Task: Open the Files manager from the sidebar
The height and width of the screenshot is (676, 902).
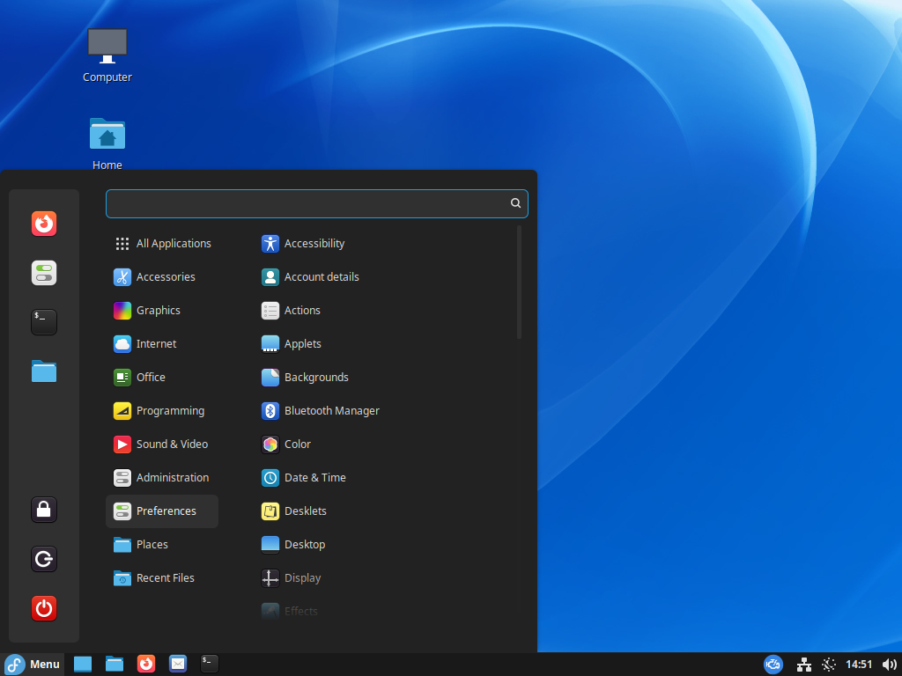Action: point(44,371)
